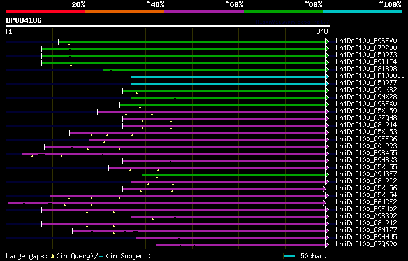This screenshot has height=261, width=408.
Task: Click the yellow gap marker under Q9LKB2 bar
Action: pos(136,93)
